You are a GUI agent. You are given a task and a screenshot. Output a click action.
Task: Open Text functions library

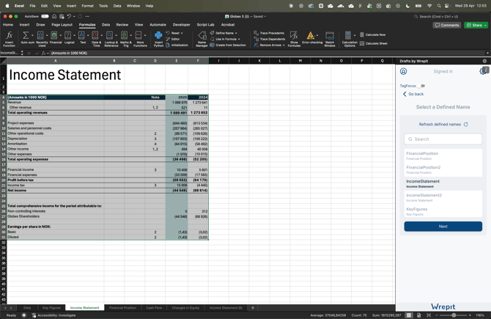pyautogui.click(x=83, y=38)
